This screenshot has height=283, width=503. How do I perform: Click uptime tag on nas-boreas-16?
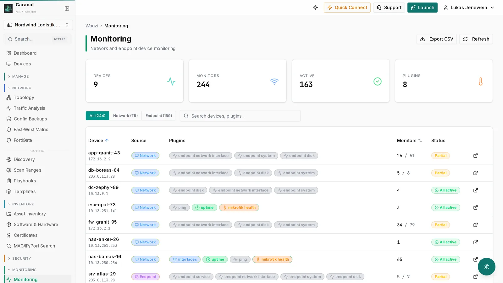click(215, 259)
